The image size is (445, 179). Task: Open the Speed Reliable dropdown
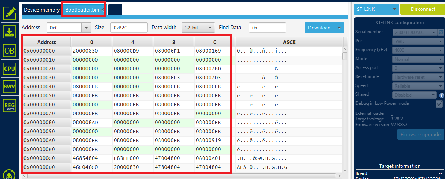pyautogui.click(x=417, y=86)
